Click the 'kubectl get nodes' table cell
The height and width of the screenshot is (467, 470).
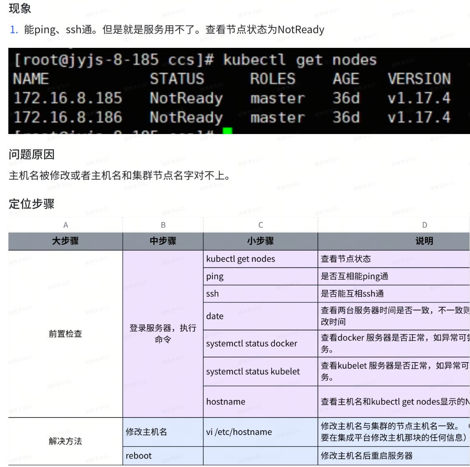[x=260, y=259]
